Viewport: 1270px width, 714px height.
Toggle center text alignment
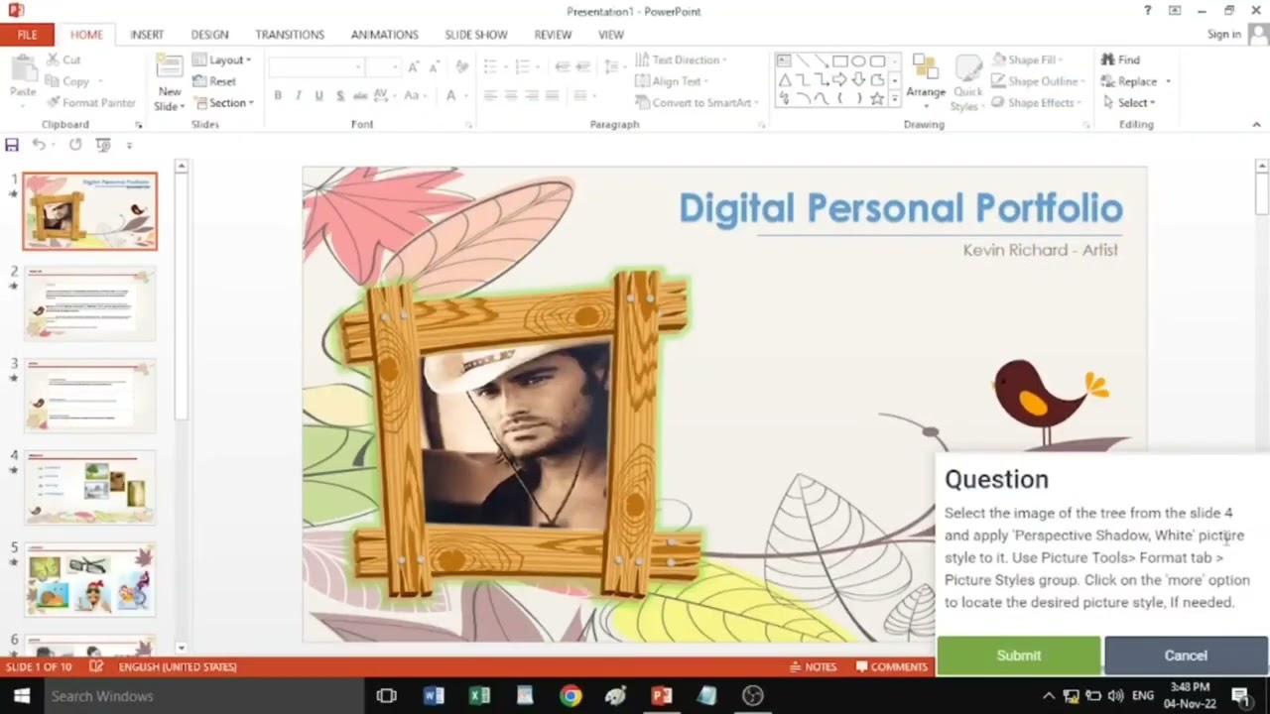pyautogui.click(x=511, y=95)
